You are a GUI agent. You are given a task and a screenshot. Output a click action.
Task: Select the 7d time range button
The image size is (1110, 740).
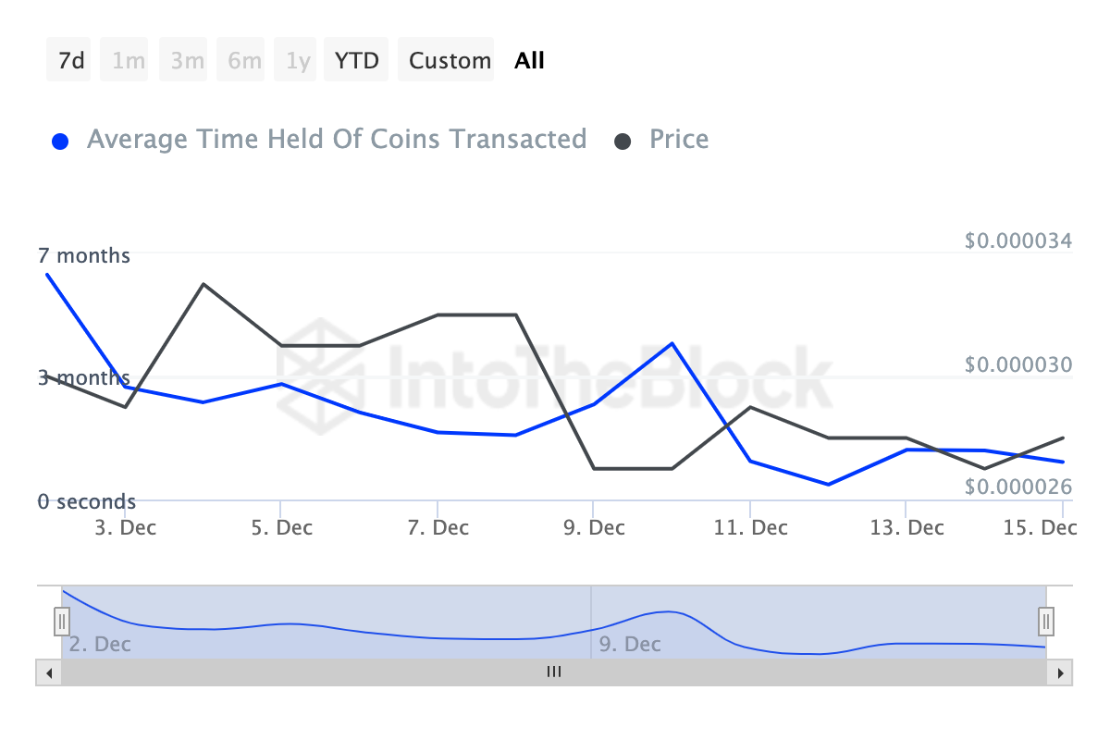click(70, 61)
